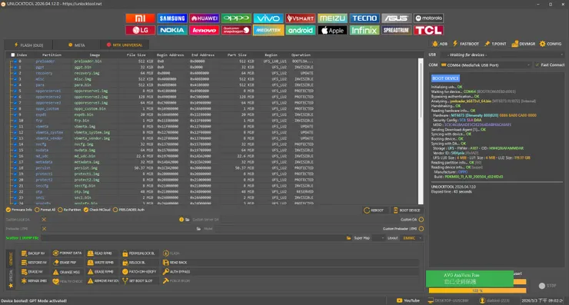
Task: Click BOOT DEVICE button beside REBOOT
Action: [x=407, y=211]
